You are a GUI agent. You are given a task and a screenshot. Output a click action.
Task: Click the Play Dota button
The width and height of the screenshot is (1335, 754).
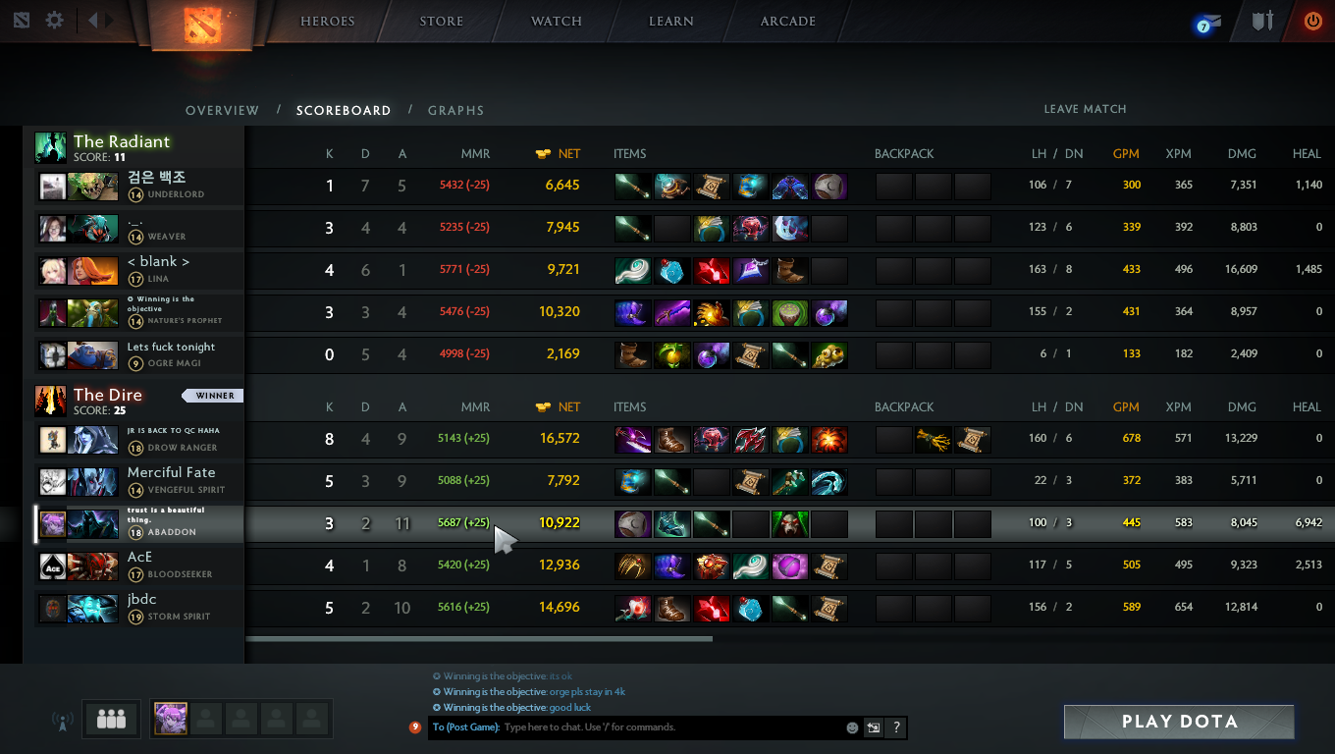[x=1179, y=722]
